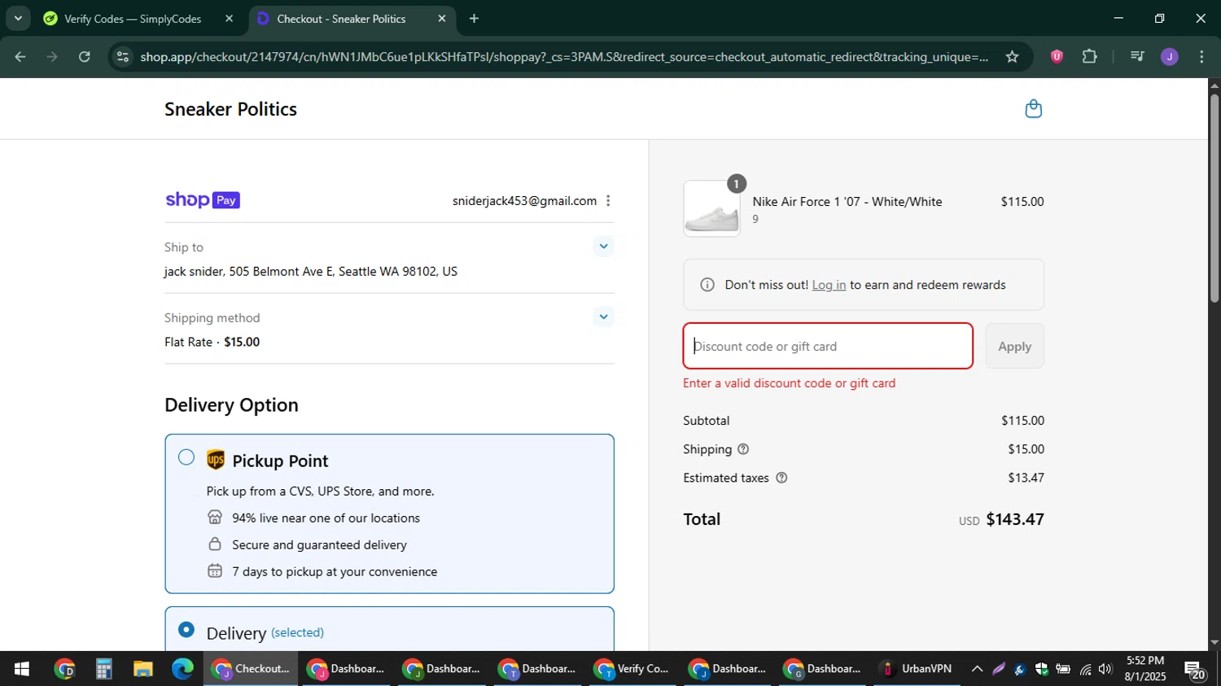The width and height of the screenshot is (1221, 686).
Task: Click the Sneaker Politics store title
Action: 230,109
